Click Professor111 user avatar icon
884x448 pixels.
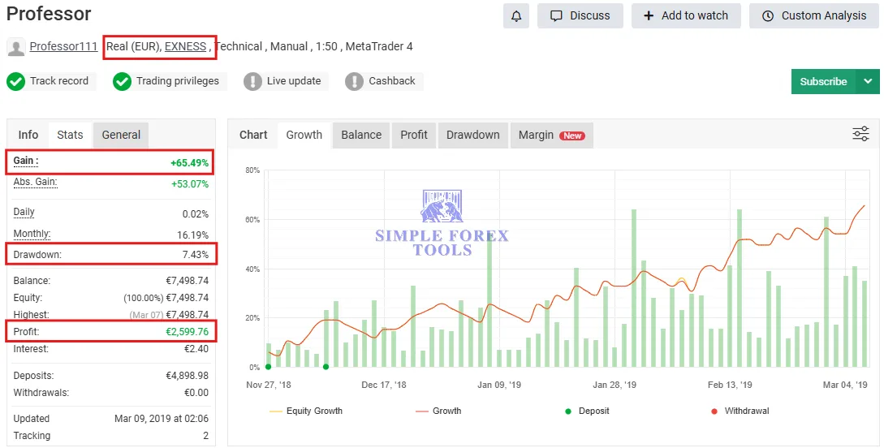[16, 47]
